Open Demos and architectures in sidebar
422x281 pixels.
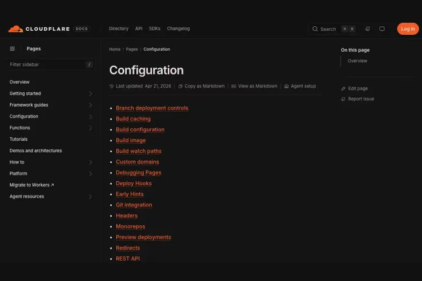(x=35, y=150)
